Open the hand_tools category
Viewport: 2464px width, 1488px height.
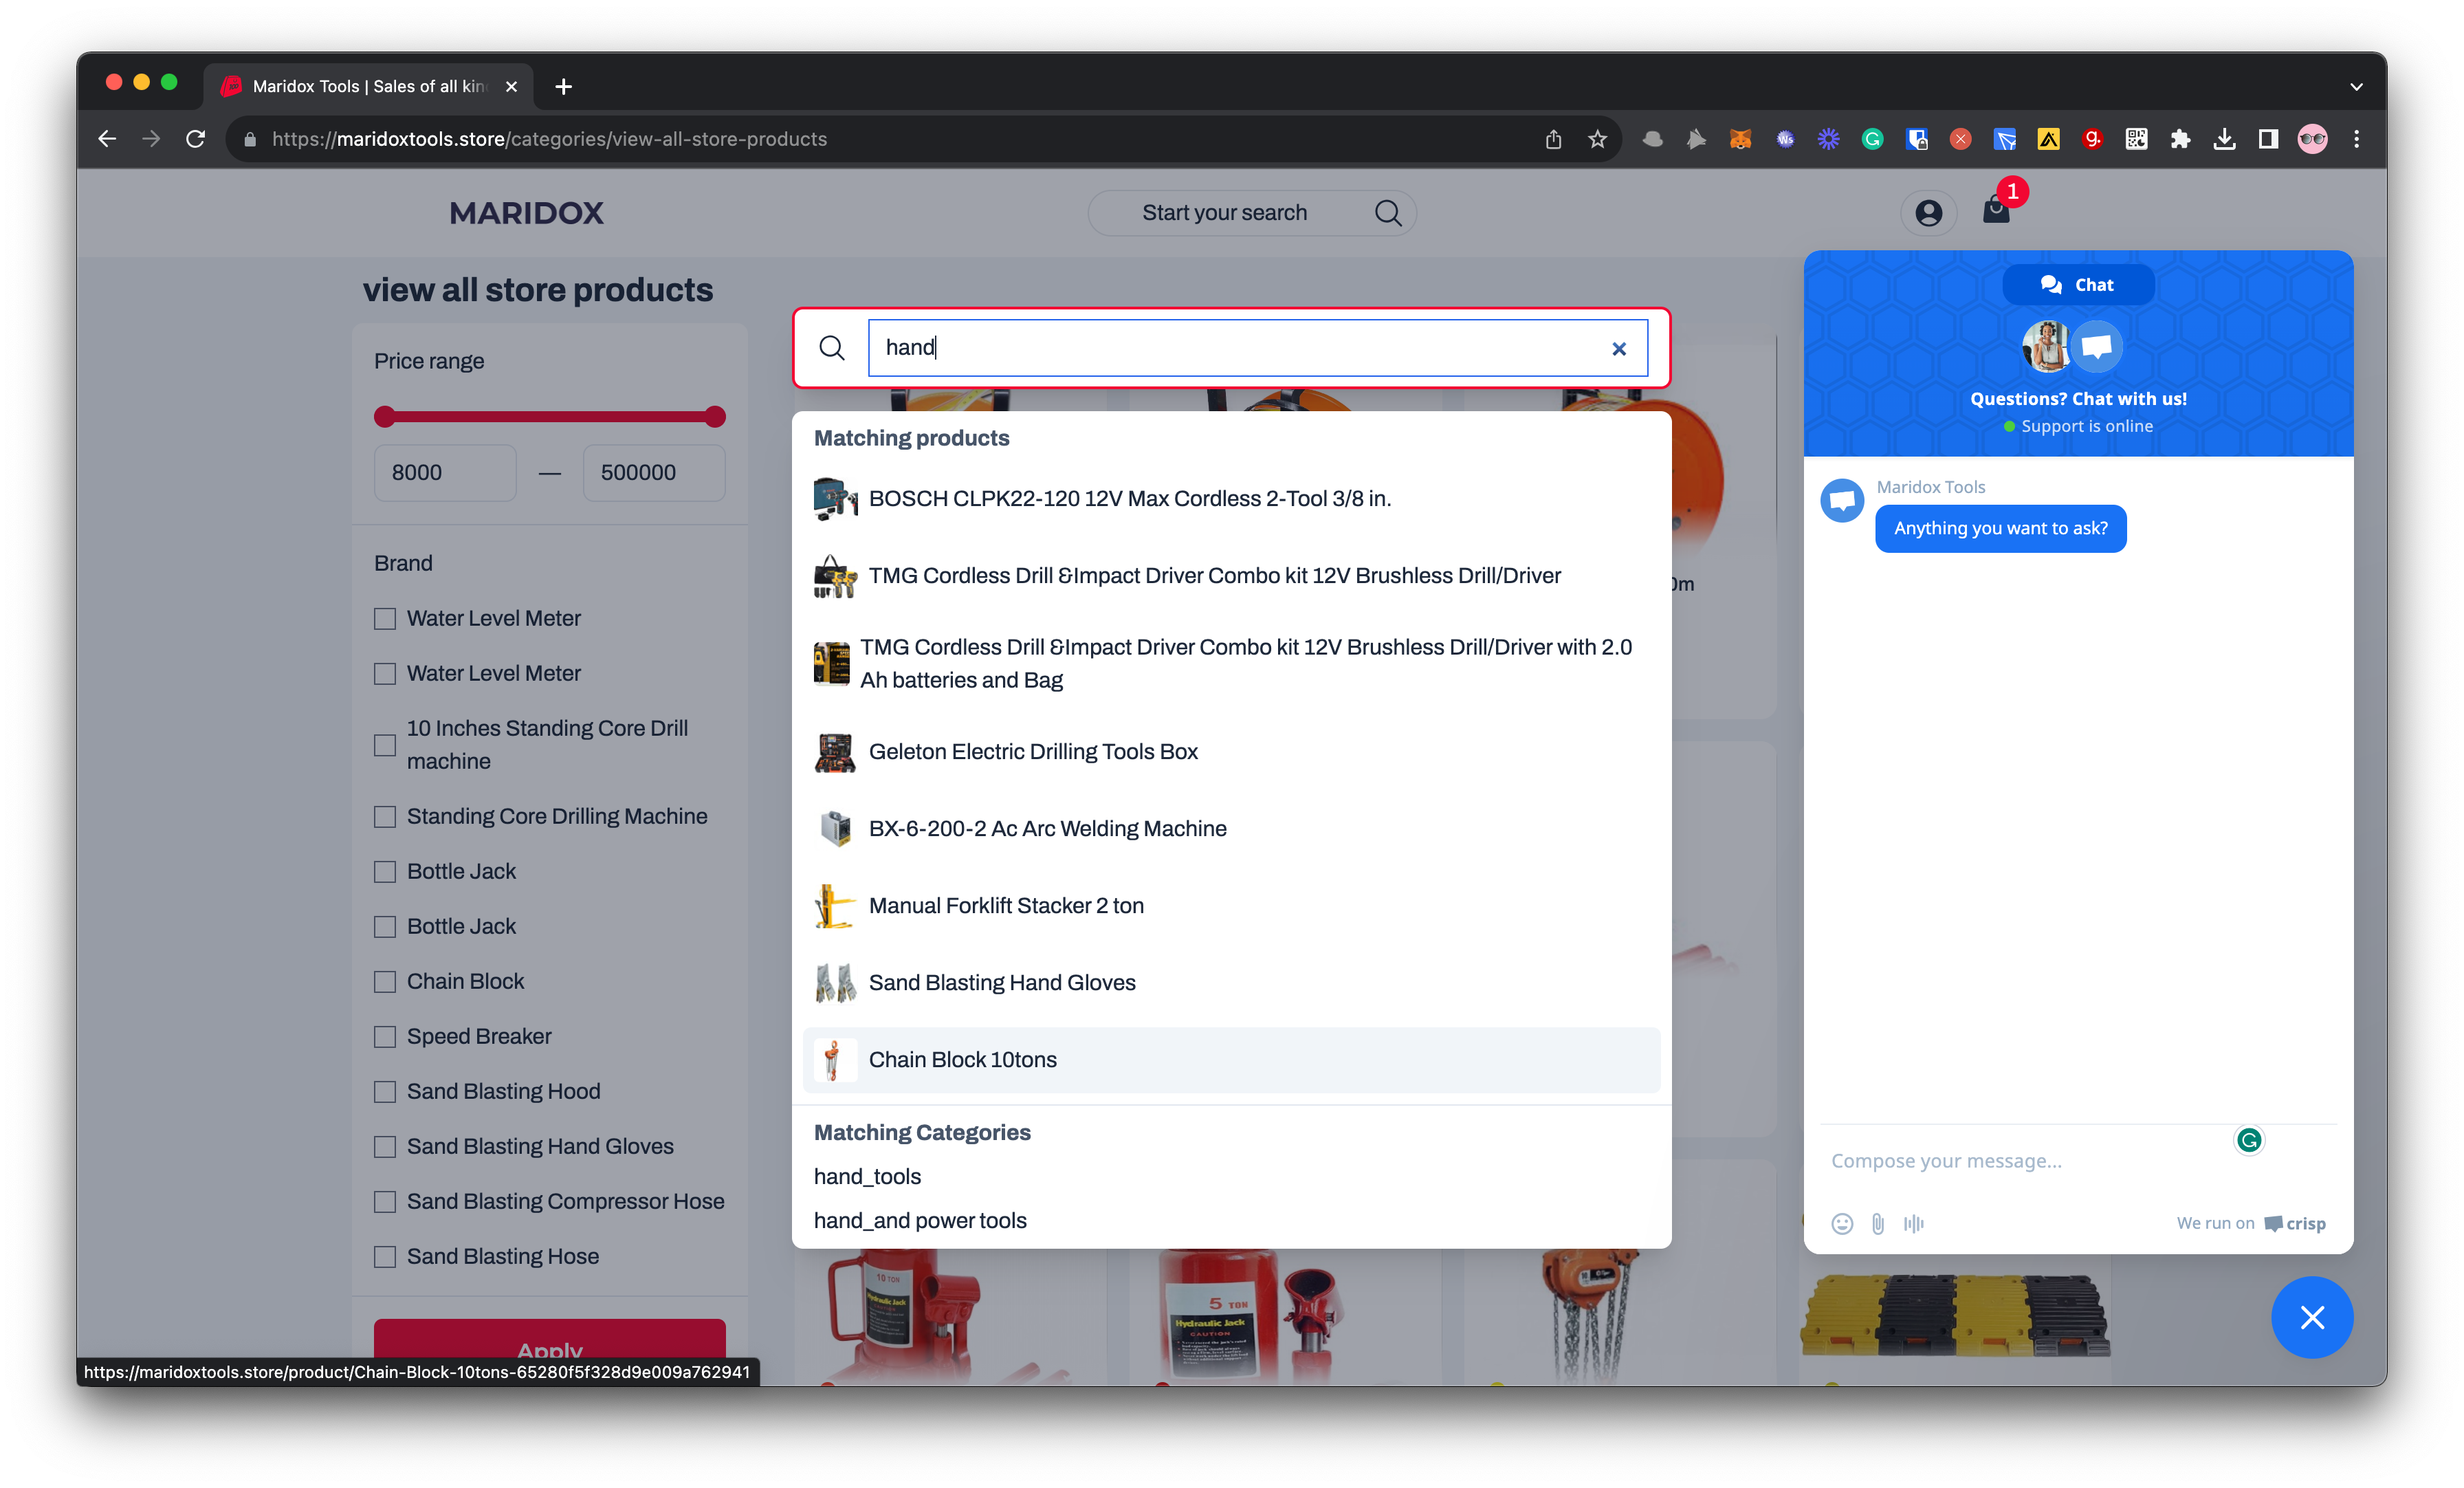[867, 1177]
